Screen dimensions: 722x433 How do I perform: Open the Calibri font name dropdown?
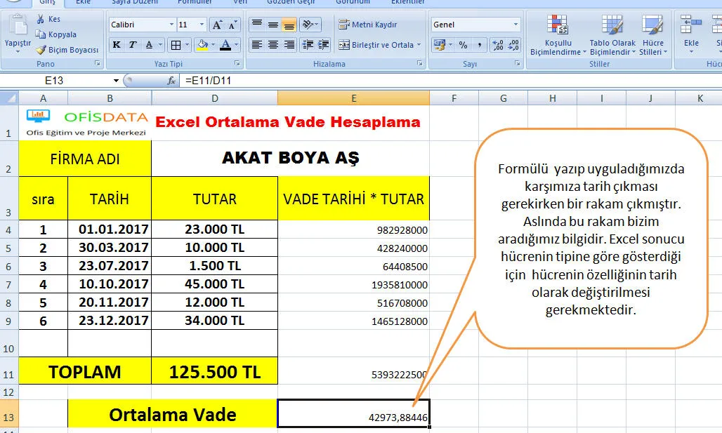click(171, 25)
